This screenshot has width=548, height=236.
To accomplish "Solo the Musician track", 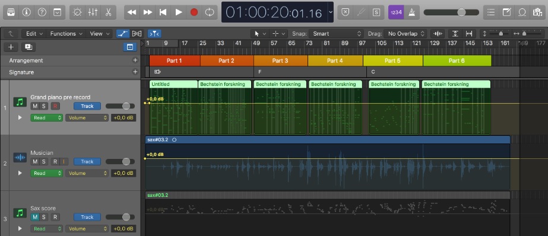I will click(44, 162).
